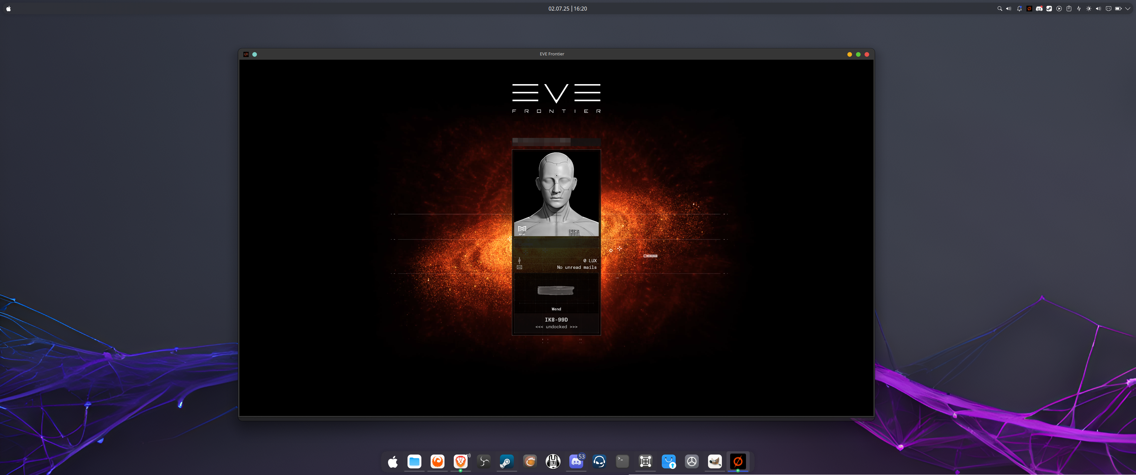Open the Files folder in the dock
1136x475 pixels.
pyautogui.click(x=414, y=461)
